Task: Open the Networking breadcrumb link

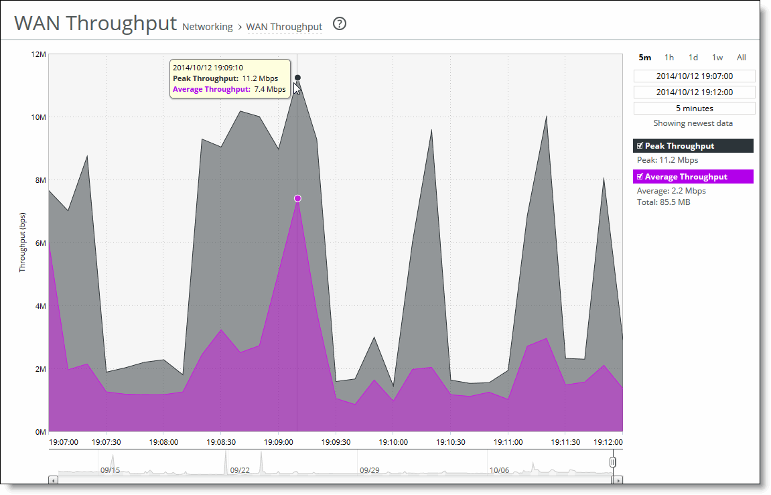Action: point(207,26)
